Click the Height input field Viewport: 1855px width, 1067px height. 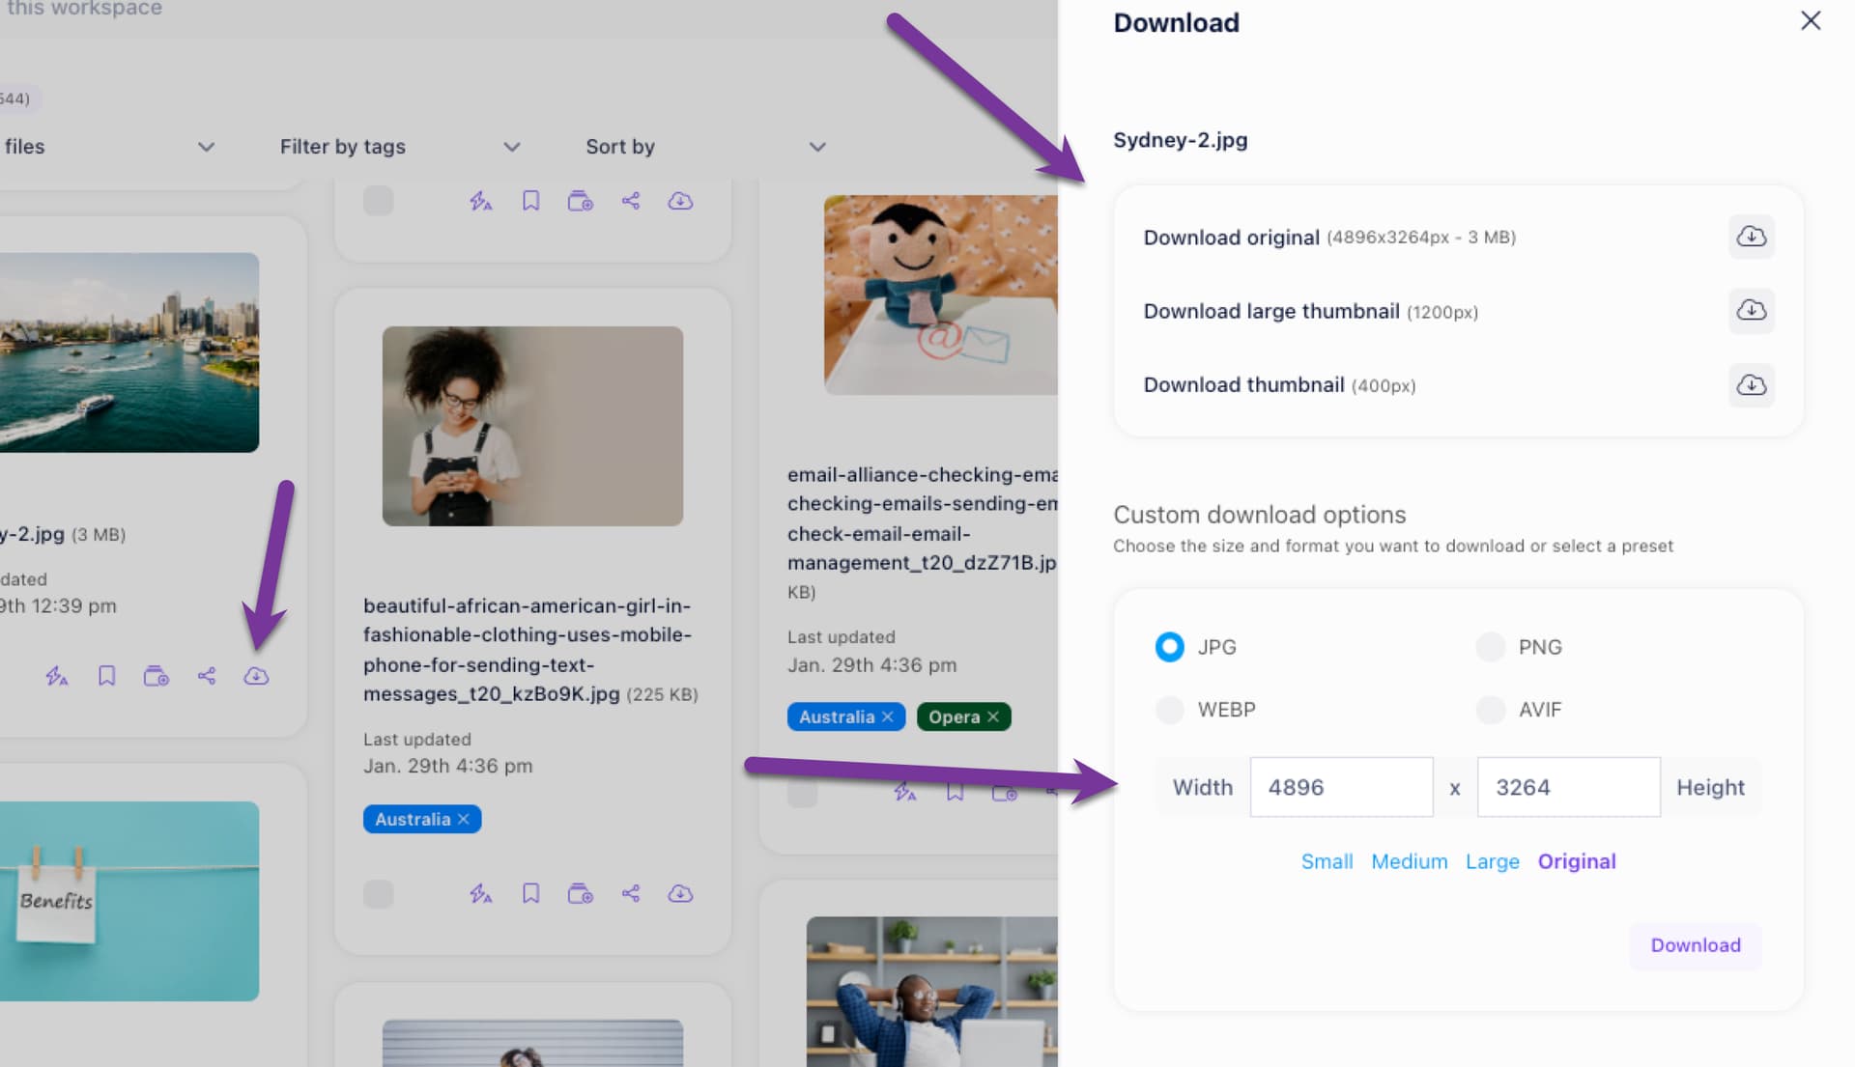(1568, 787)
